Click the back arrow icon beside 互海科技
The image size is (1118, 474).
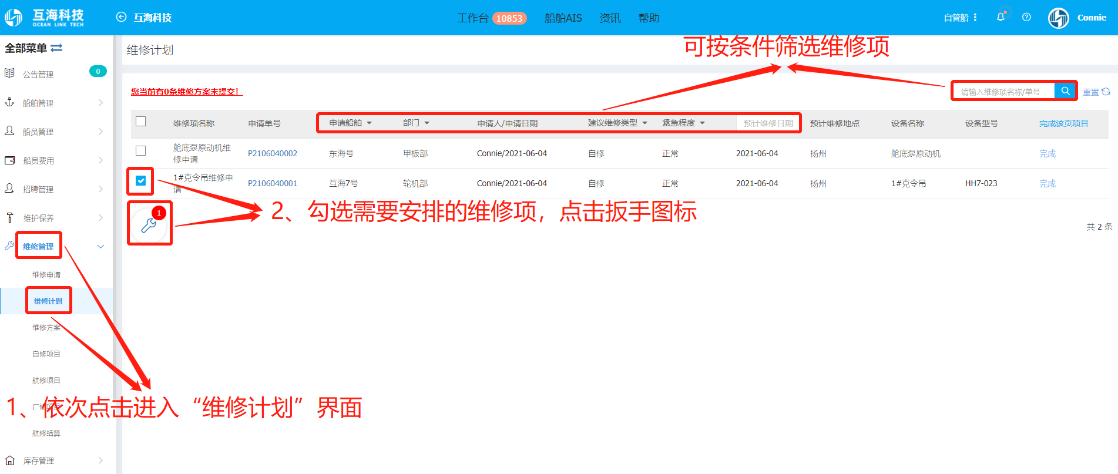pos(121,17)
